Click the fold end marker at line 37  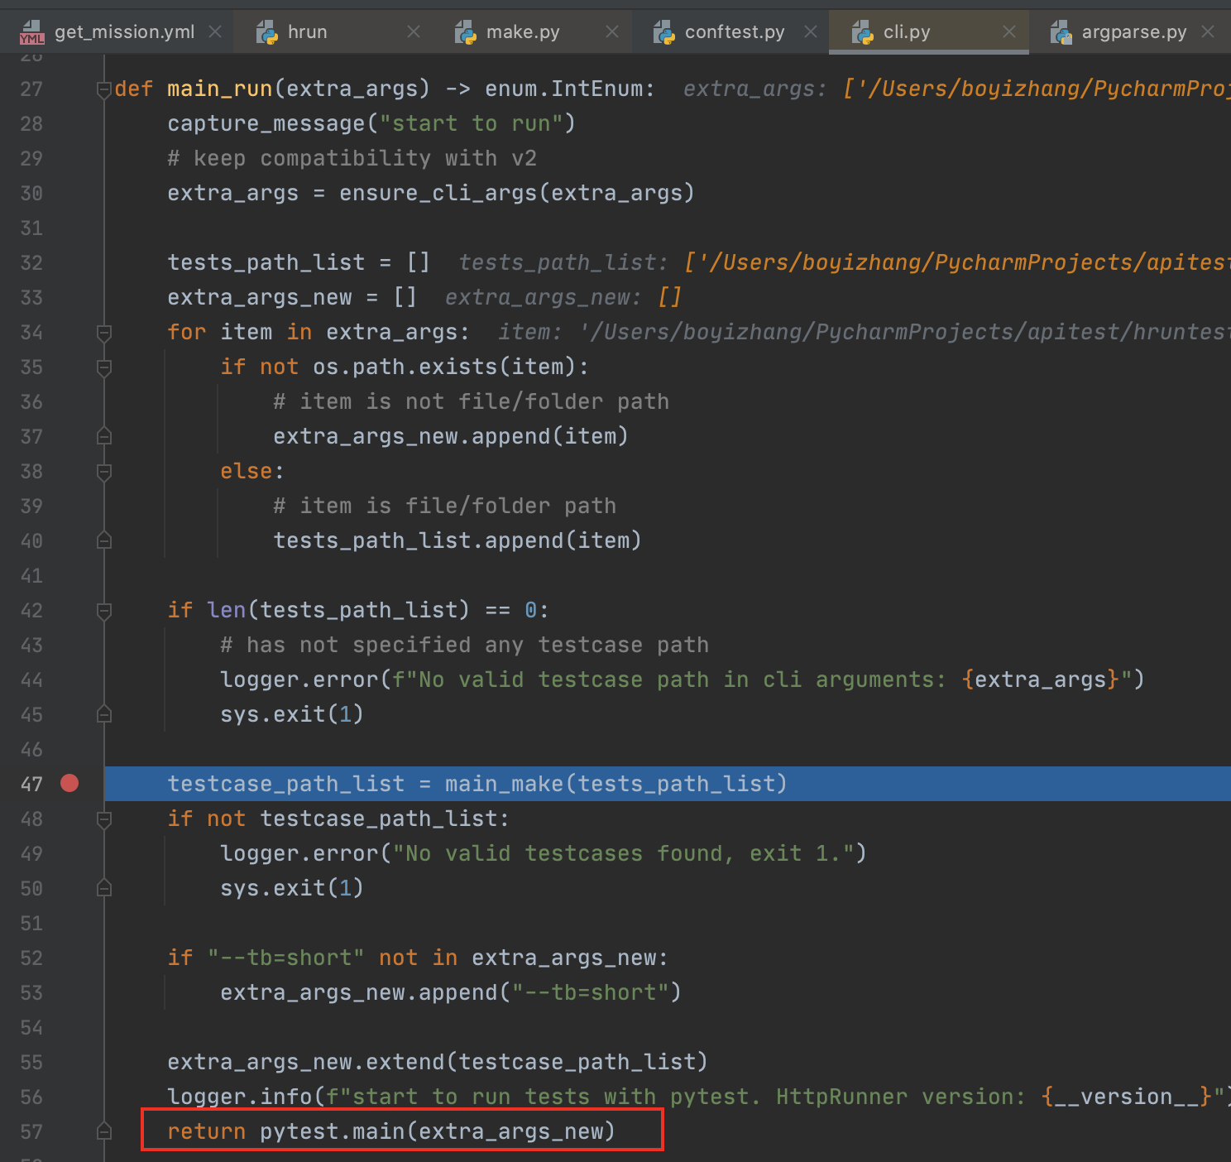(x=104, y=436)
